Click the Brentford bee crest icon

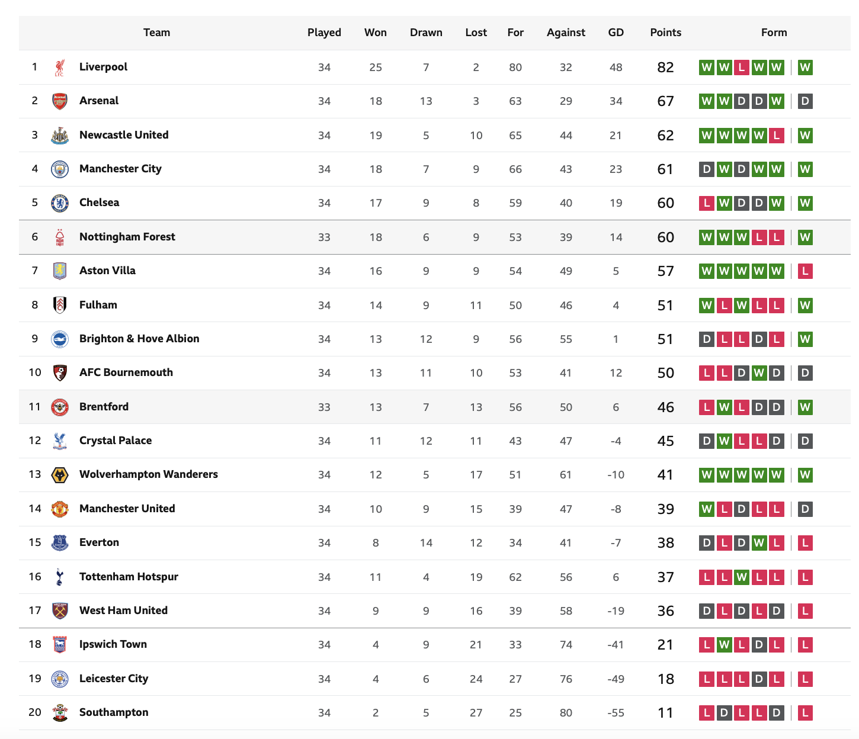[59, 407]
